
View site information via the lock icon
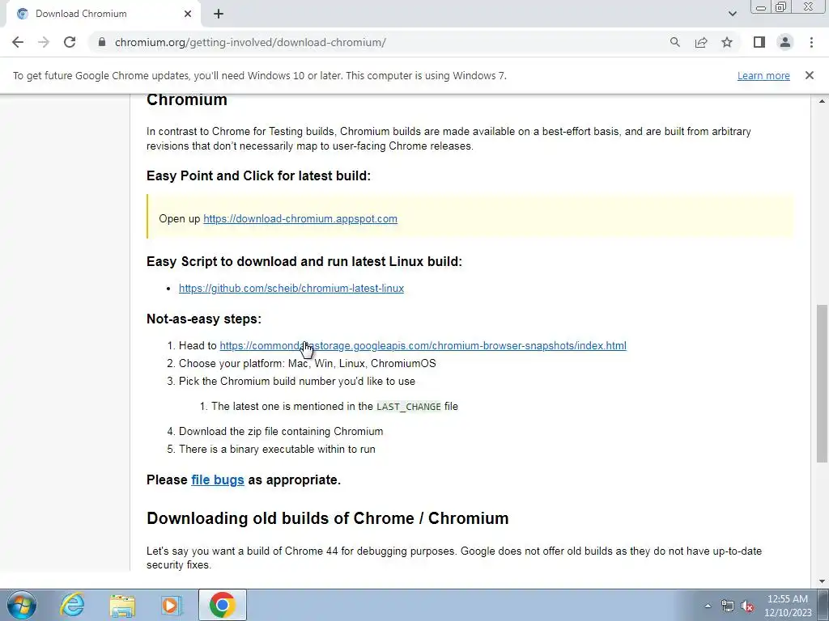click(x=102, y=42)
